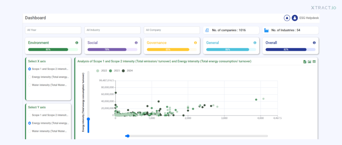Click the Environment 80% progress bar
342x145 pixels.
click(x=53, y=49)
